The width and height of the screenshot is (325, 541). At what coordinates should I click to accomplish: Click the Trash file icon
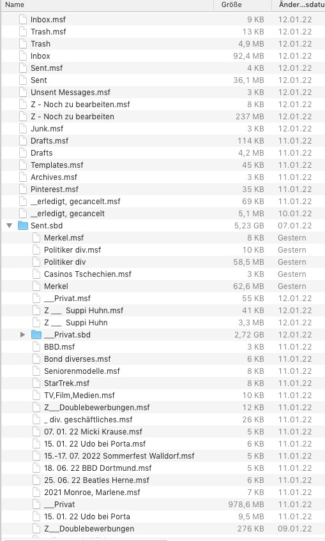coord(23,44)
